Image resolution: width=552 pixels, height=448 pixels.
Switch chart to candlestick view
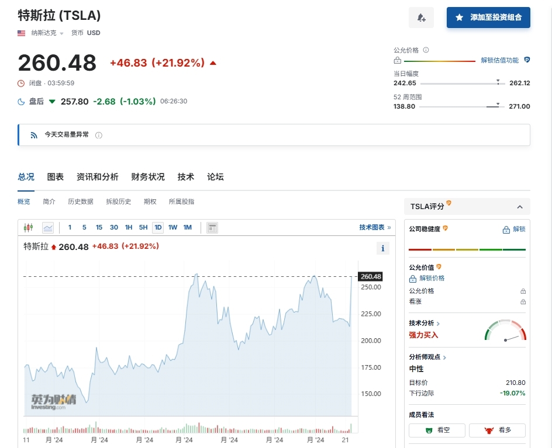pos(28,228)
